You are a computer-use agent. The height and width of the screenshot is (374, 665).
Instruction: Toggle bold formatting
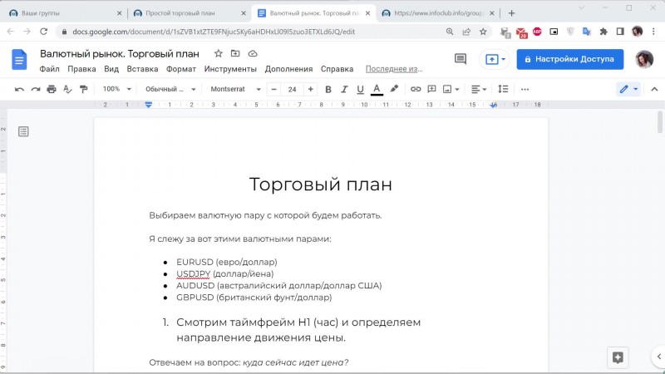(x=328, y=89)
